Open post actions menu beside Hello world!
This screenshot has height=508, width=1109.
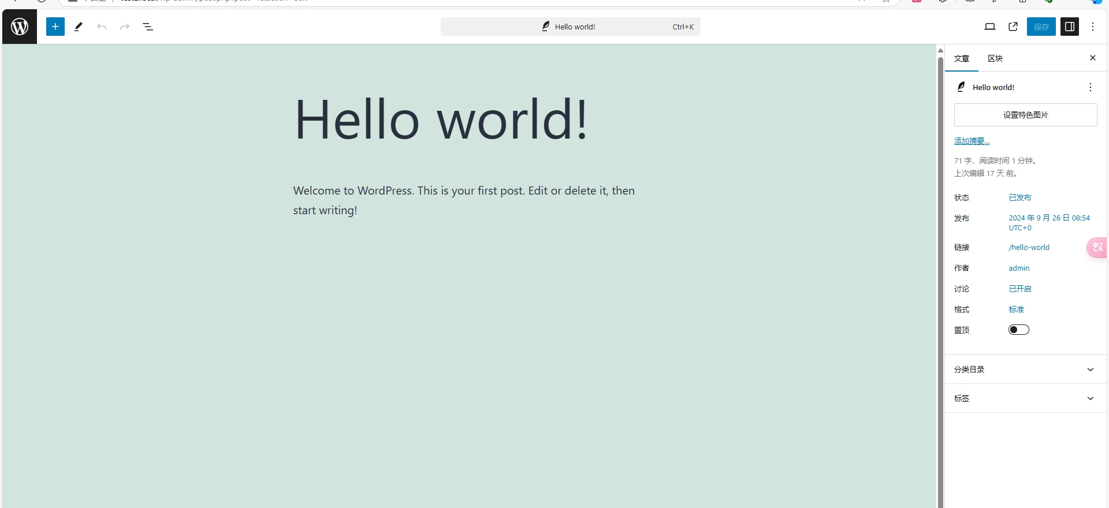coord(1091,87)
